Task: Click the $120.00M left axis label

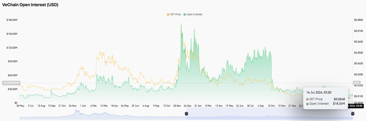Action: (12, 48)
